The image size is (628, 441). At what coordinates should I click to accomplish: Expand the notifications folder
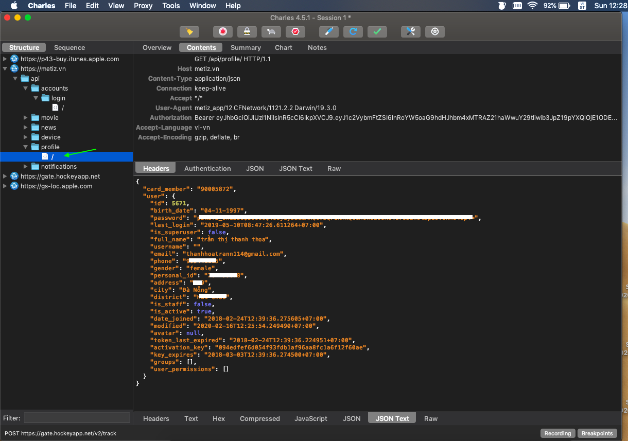(26, 167)
